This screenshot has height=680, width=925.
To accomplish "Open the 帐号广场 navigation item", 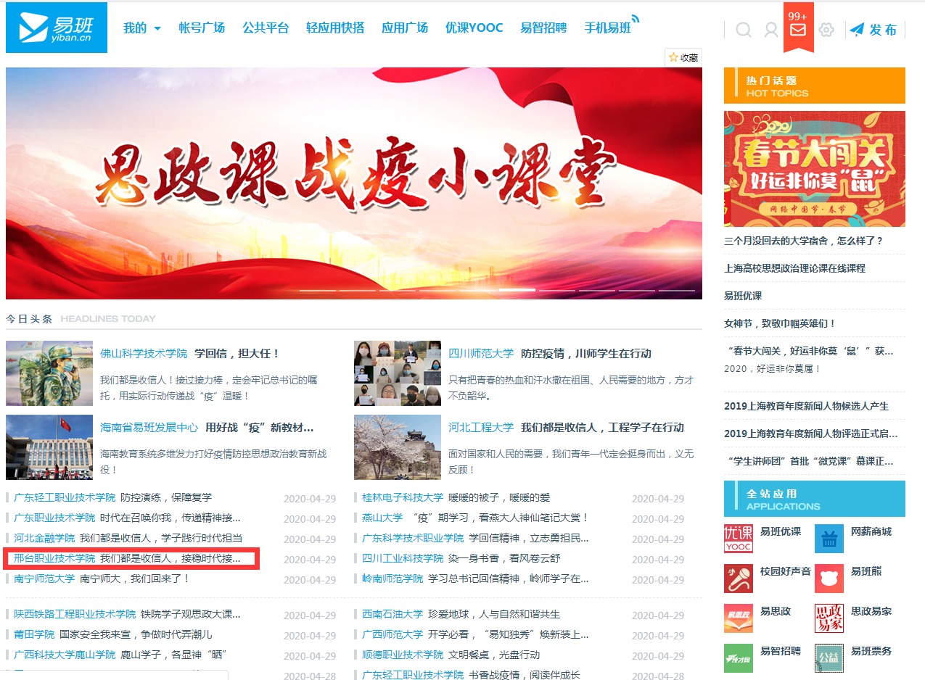I will pos(202,28).
